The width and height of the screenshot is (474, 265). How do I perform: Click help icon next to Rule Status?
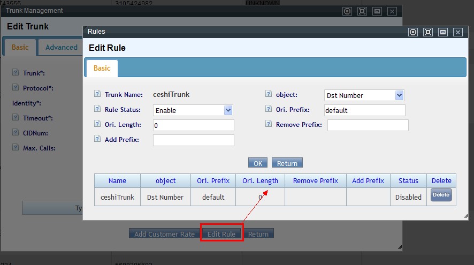tap(97, 109)
